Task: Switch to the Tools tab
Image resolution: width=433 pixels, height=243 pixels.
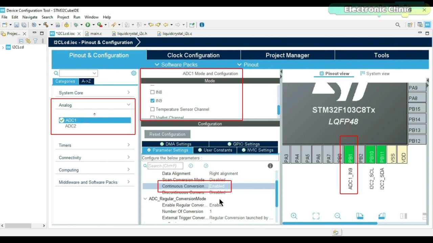Action: pyautogui.click(x=382, y=55)
